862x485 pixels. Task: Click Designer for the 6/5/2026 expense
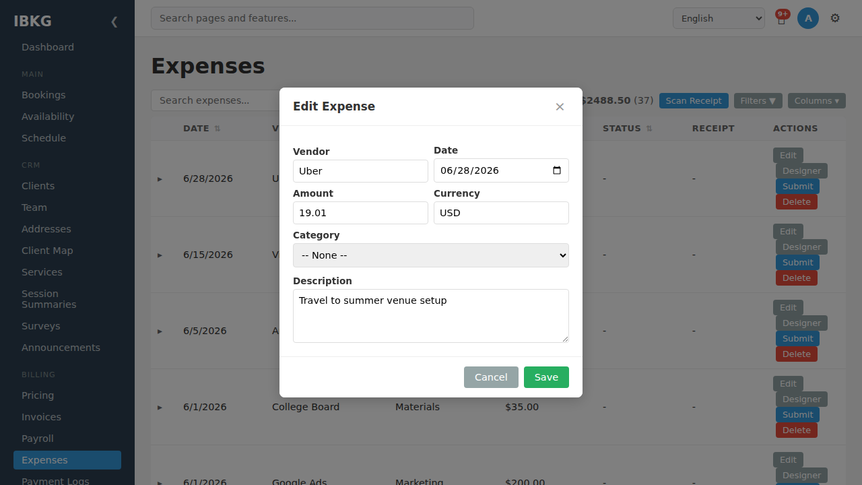801,323
